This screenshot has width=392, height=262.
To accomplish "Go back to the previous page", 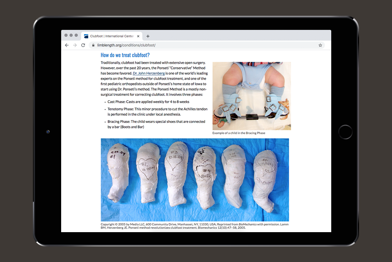I will click(67, 45).
